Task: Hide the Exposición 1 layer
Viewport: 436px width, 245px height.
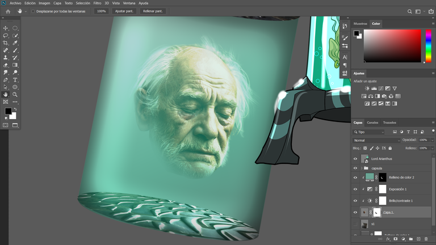Action: [355, 189]
